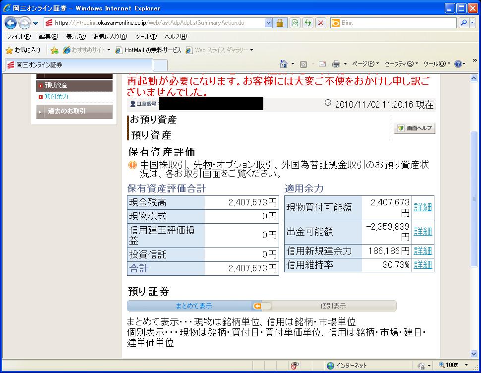Click the orange warning exclamation icon

(132, 165)
